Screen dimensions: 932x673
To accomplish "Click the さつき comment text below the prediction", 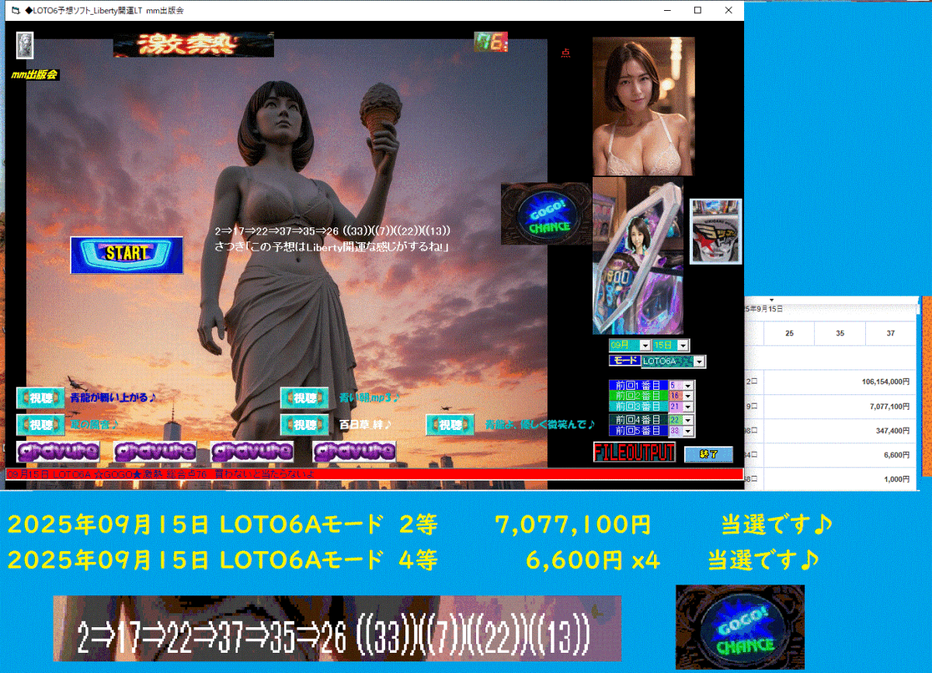I will coord(334,247).
